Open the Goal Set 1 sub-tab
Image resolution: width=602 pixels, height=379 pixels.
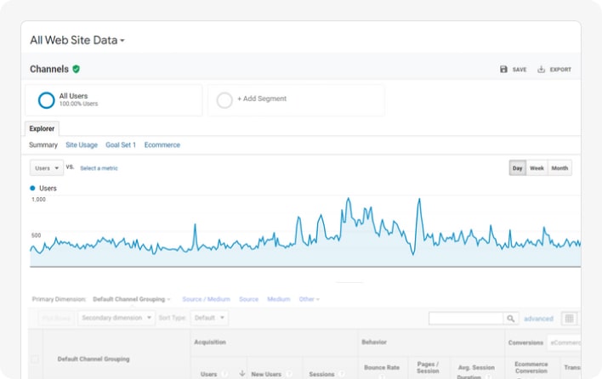121,145
